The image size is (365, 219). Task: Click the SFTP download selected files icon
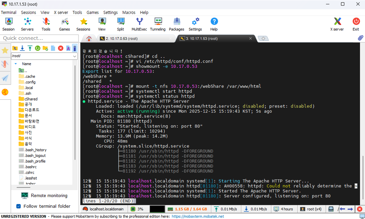pos(22,48)
